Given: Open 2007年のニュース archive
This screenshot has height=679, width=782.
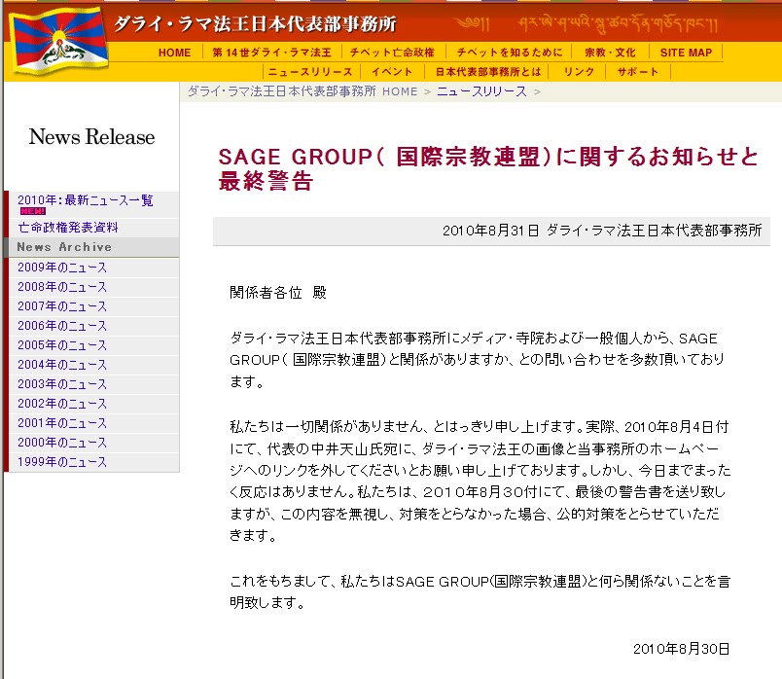Looking at the screenshot, I should click(62, 306).
